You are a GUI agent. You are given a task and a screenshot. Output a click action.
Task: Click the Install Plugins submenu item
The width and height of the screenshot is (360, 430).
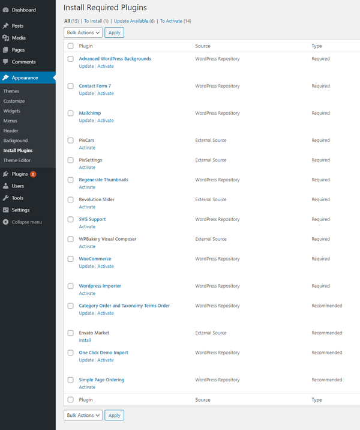18,150
